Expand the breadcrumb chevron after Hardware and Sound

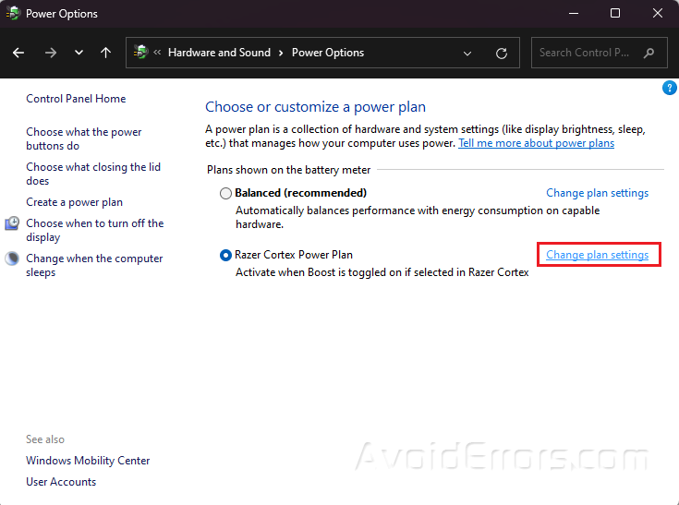coord(282,53)
